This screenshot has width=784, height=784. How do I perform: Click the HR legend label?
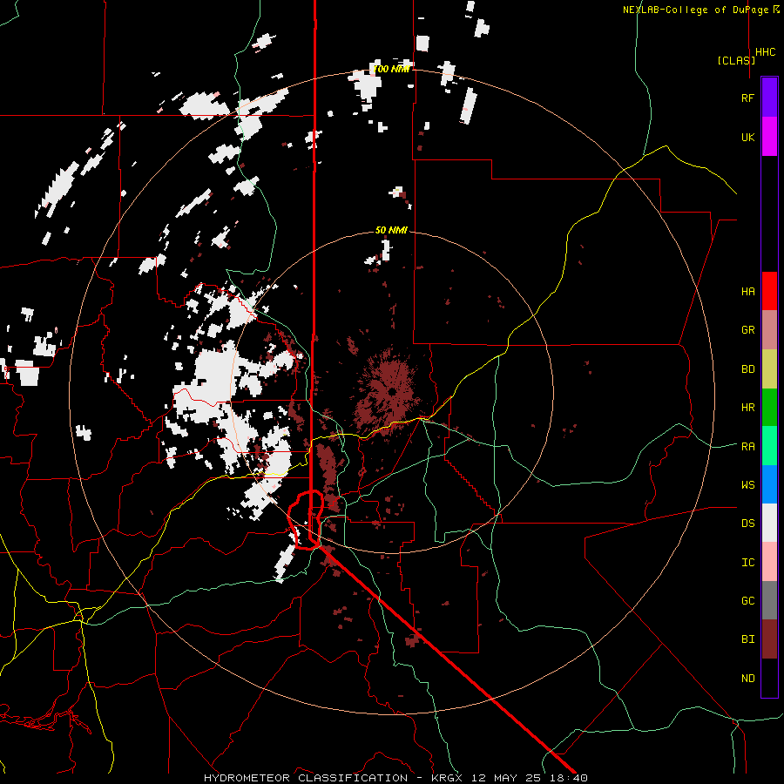click(747, 408)
